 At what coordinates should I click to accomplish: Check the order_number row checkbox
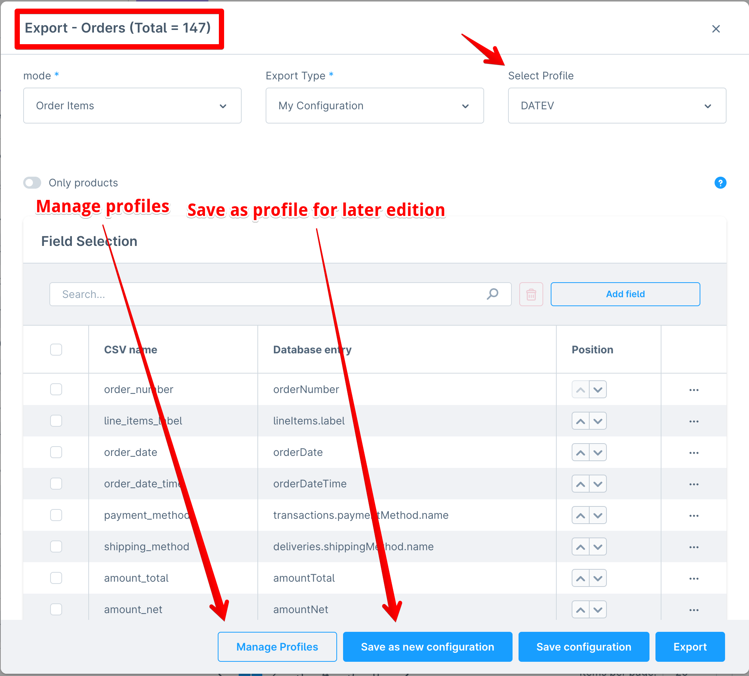[x=56, y=389]
